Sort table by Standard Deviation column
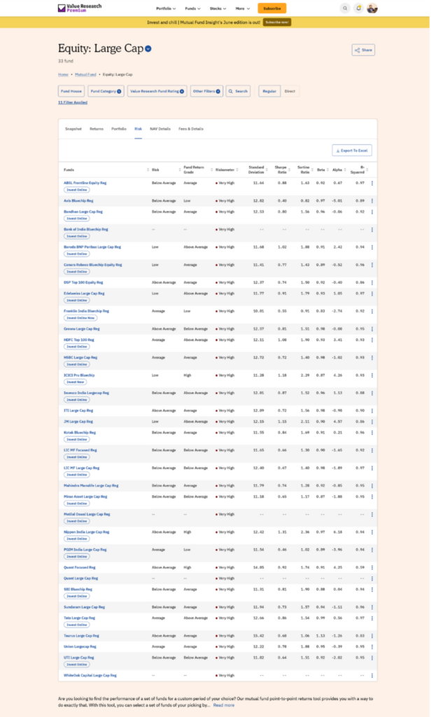431x717 pixels. pyautogui.click(x=256, y=169)
